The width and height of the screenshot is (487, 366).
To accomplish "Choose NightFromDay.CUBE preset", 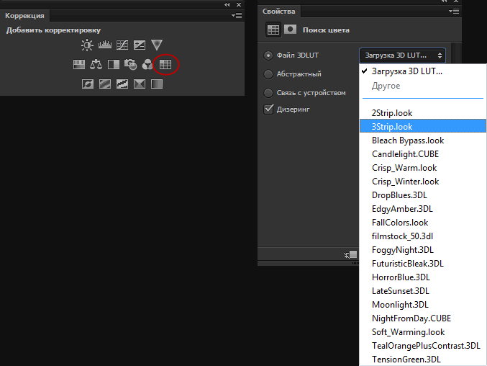I will [423, 318].
